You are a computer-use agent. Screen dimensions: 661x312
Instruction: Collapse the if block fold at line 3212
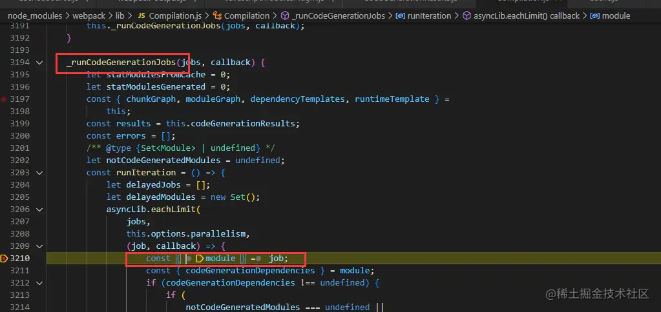(39, 282)
